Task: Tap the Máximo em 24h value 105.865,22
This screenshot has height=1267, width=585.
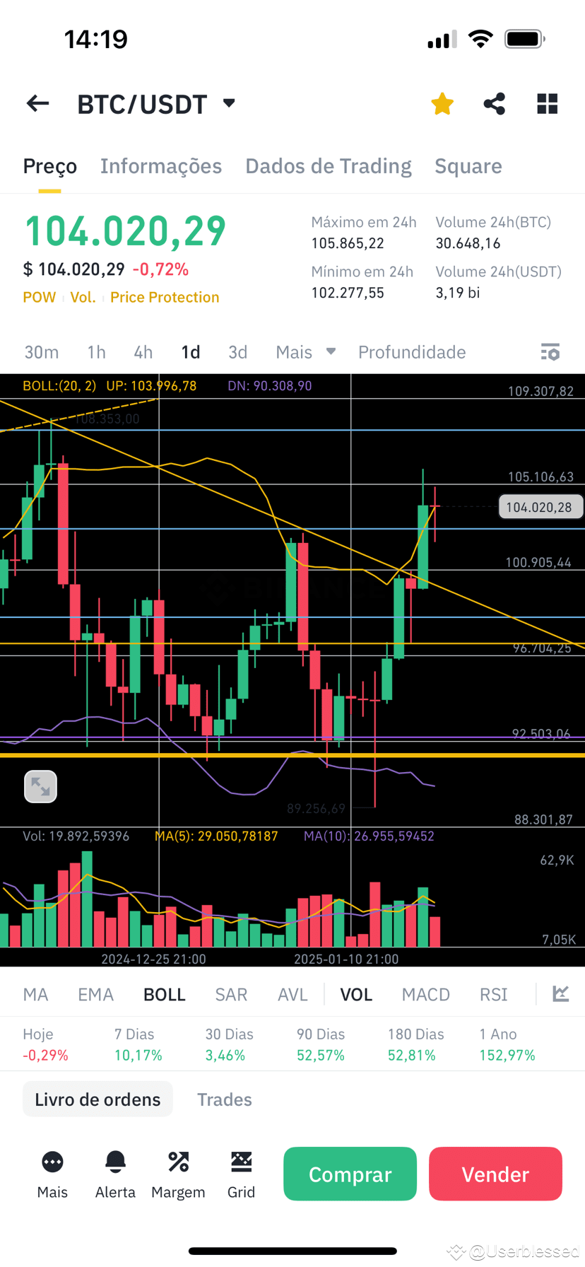Action: click(x=348, y=243)
